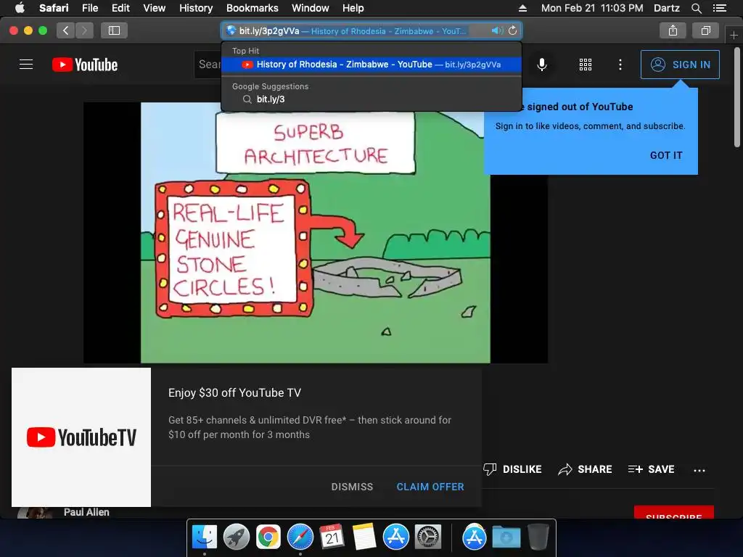The width and height of the screenshot is (743, 557).
Task: Open the YouTube hamburger guide menu
Action: (x=26, y=65)
